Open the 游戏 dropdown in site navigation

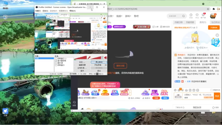pyautogui.click(x=128, y=16)
